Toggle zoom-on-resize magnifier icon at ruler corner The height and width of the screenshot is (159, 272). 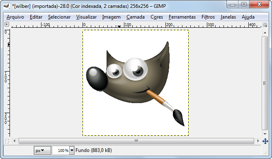tap(265, 25)
